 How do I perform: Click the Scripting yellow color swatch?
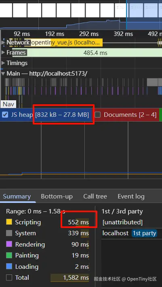coord(9,222)
